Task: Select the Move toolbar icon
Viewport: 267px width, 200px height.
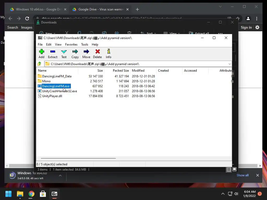Action: pos(86,54)
